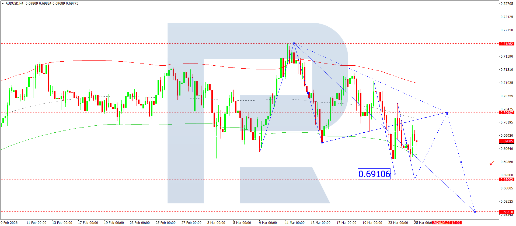Click the 11 Mar 00:00 time axis label
The height and width of the screenshot is (226, 516).
point(295,223)
